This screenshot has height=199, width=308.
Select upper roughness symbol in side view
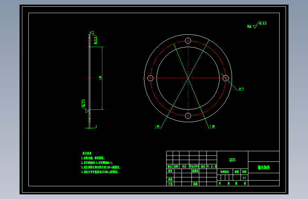coord(94,38)
